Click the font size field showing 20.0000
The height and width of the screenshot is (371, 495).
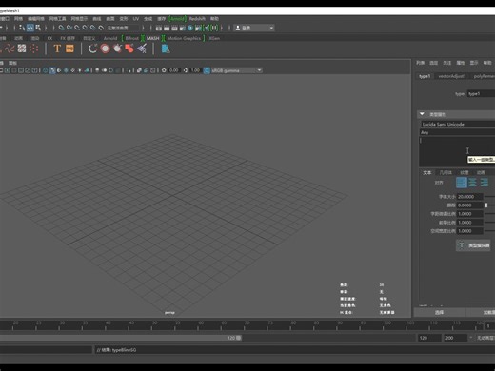point(469,197)
